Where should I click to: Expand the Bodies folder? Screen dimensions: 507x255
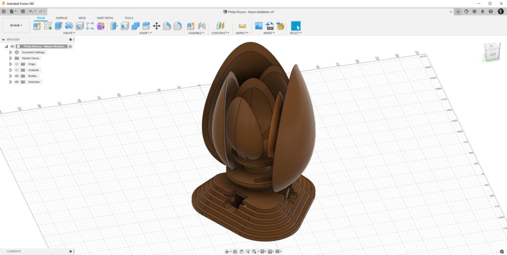click(x=11, y=76)
